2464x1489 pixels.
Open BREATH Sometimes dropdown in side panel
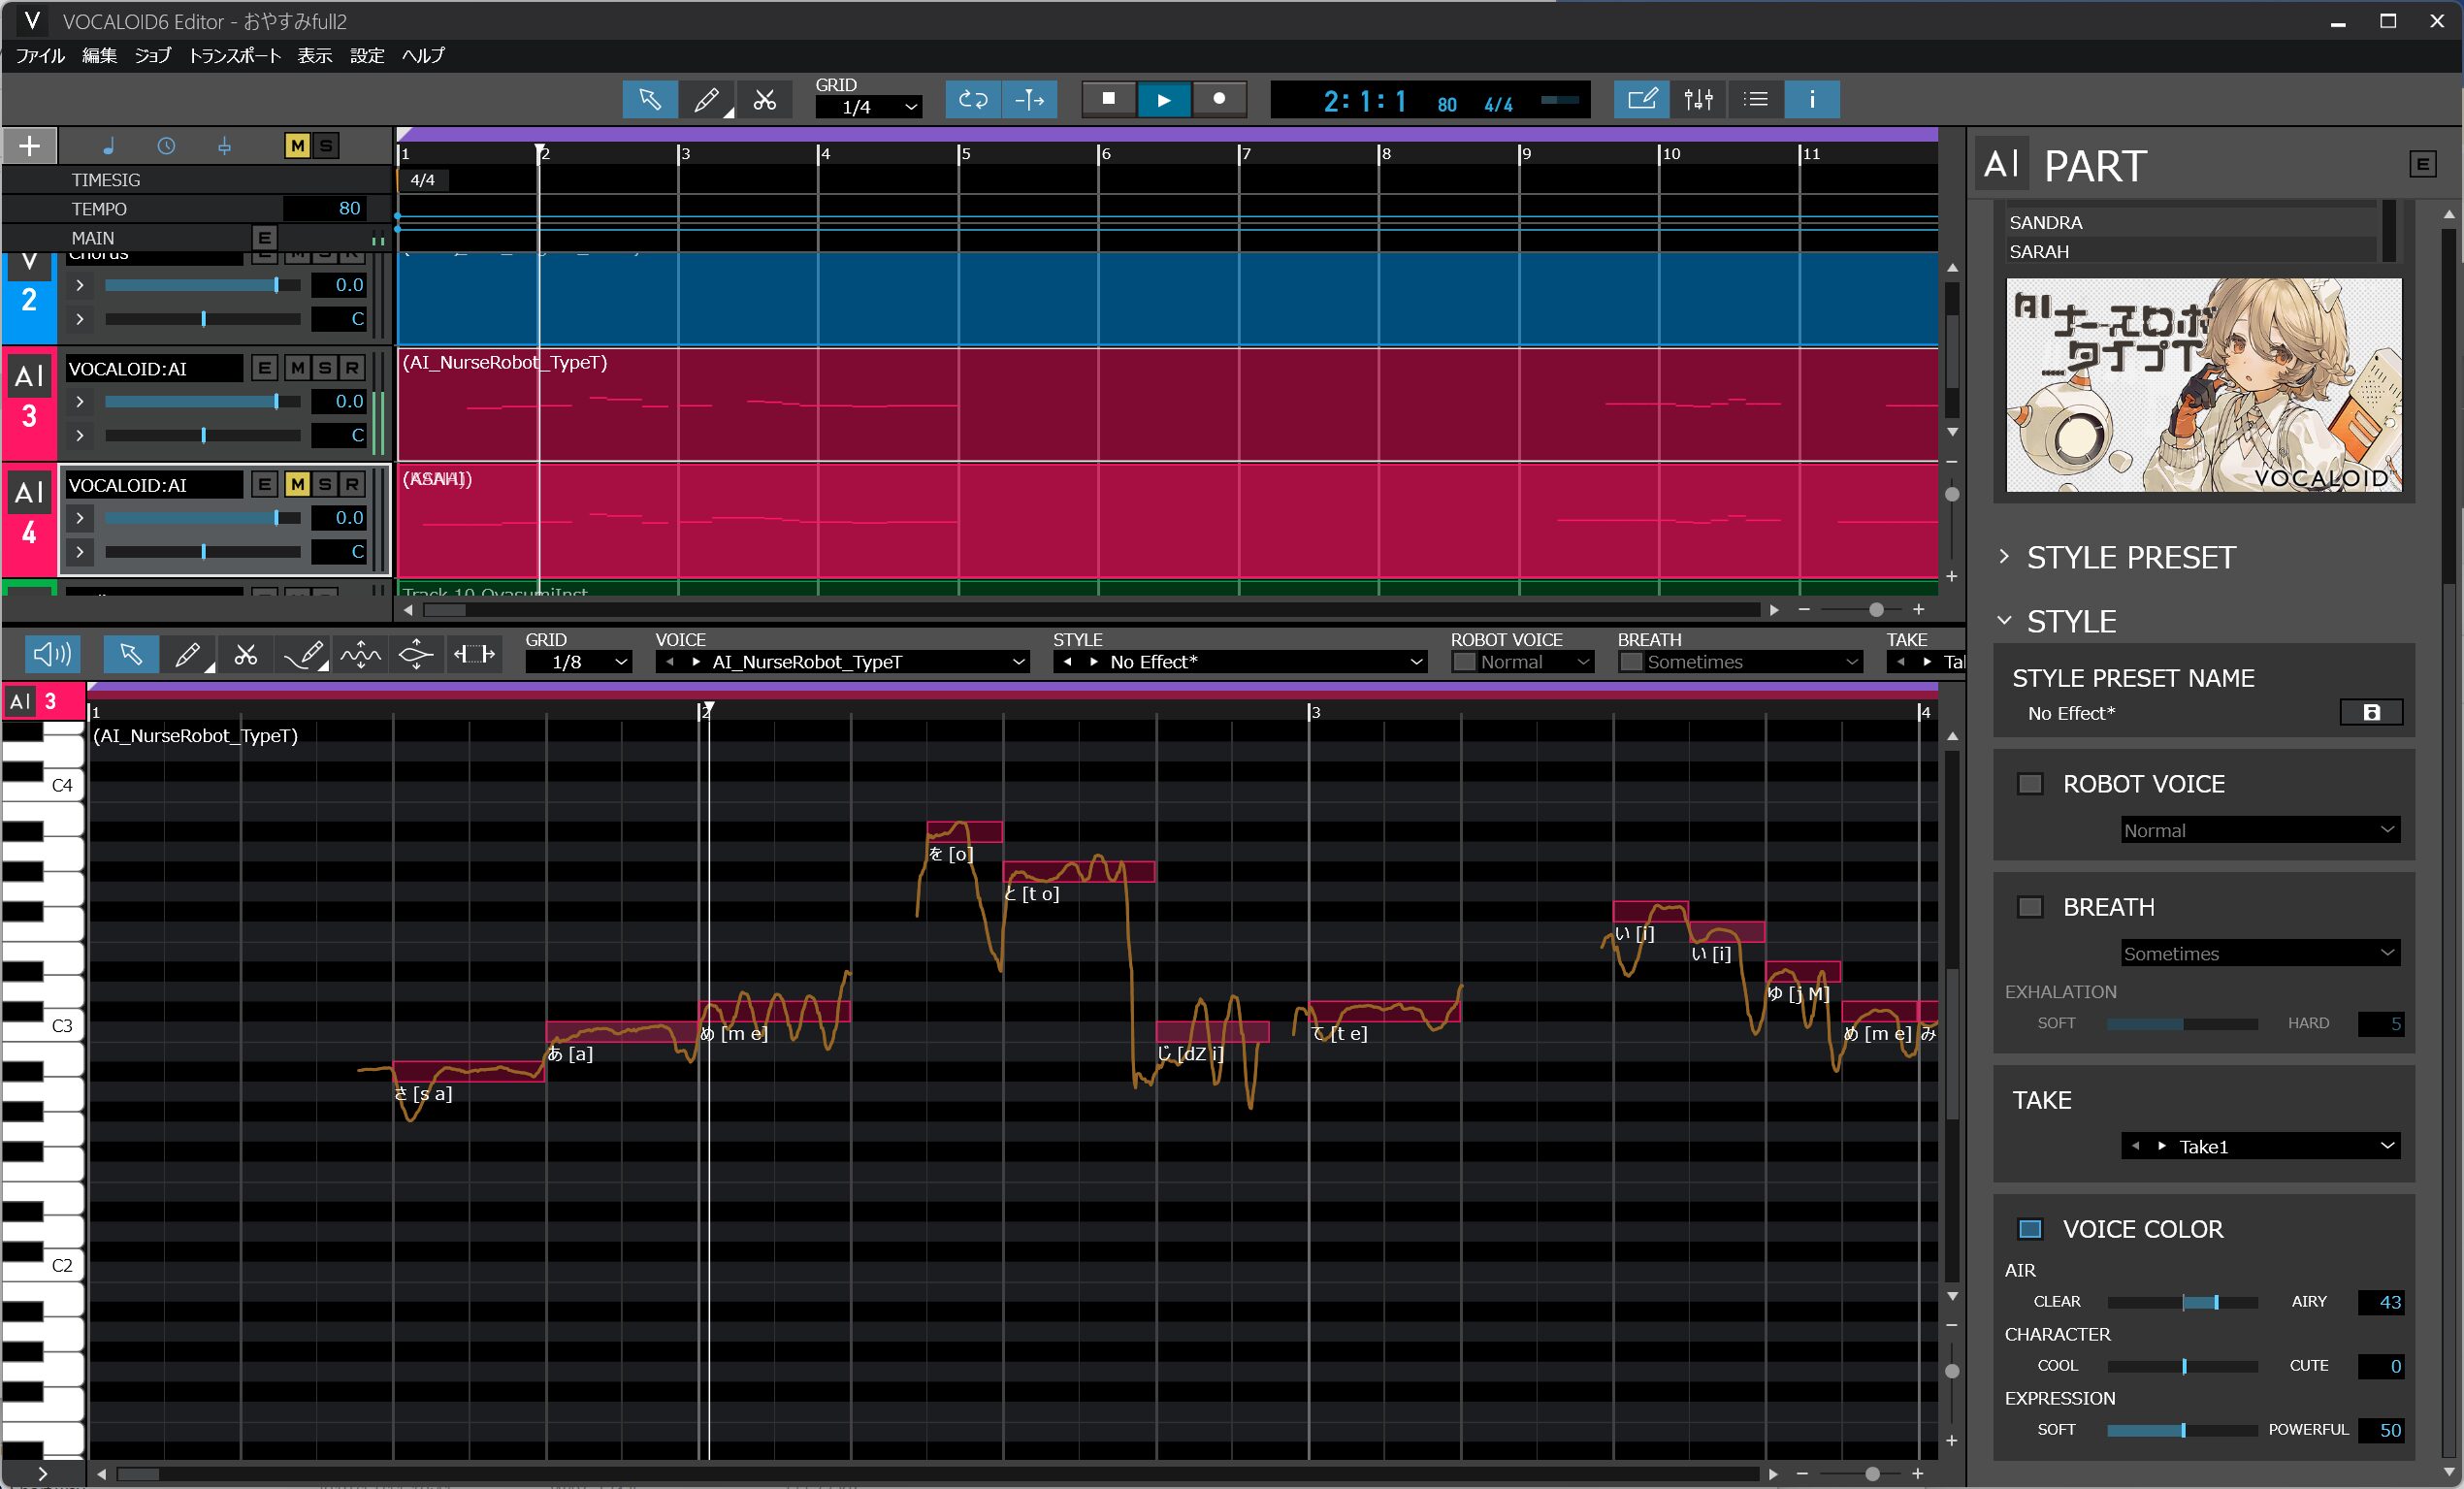tap(2260, 953)
